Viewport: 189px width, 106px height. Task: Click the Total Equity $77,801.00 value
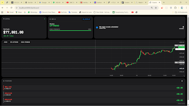tap(13, 32)
